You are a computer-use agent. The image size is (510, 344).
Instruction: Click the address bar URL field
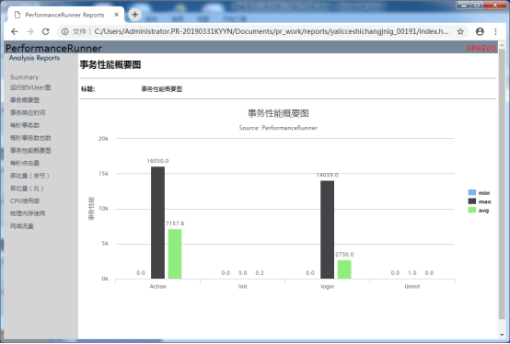click(x=272, y=31)
